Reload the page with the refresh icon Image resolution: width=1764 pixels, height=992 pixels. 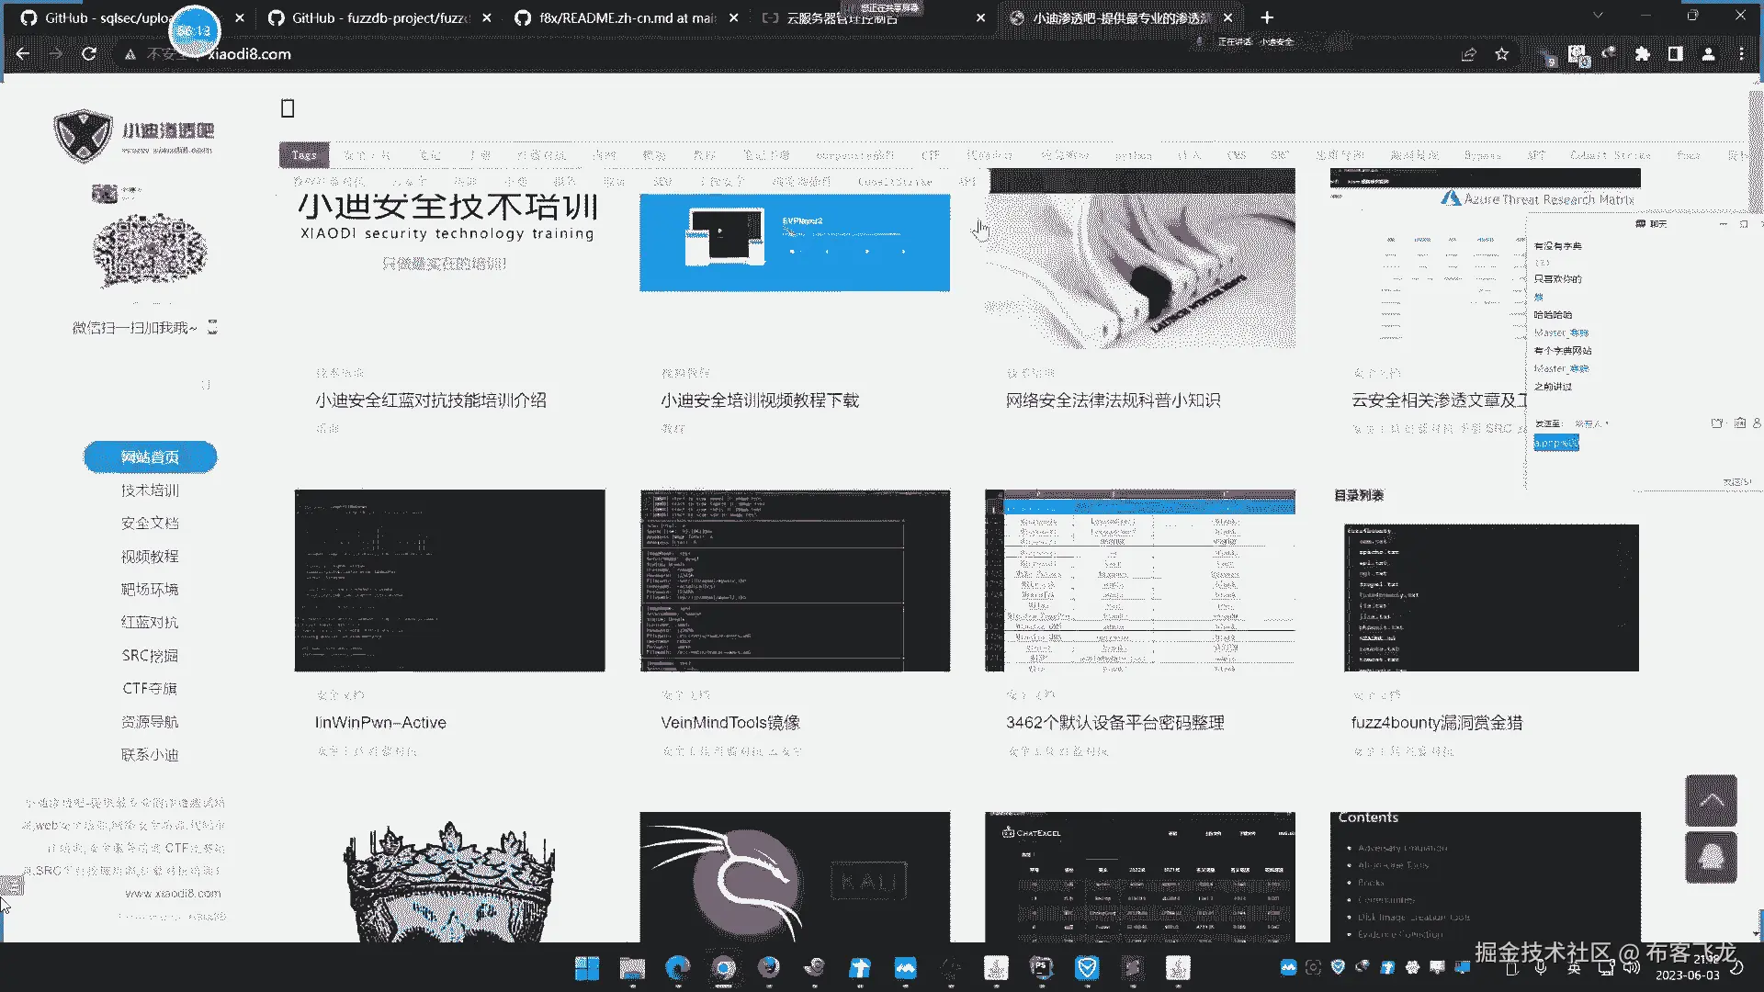click(89, 54)
